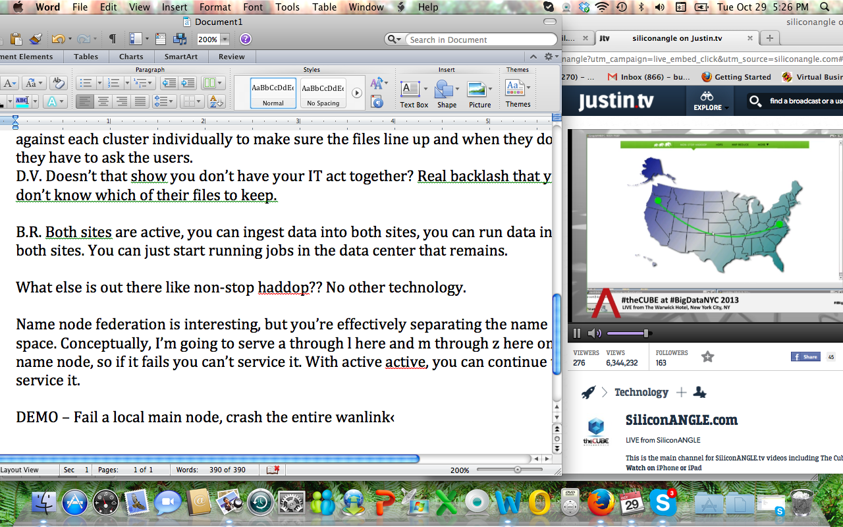Open the Getting Started bookmark in Firefox

(736, 77)
